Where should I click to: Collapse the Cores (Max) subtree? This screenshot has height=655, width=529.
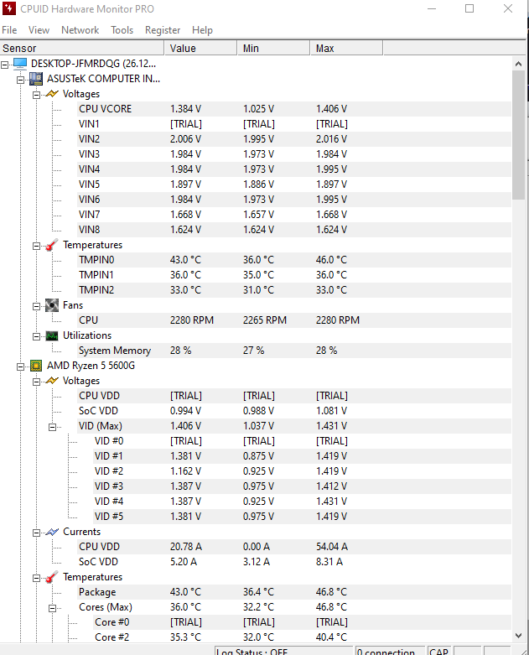point(52,608)
